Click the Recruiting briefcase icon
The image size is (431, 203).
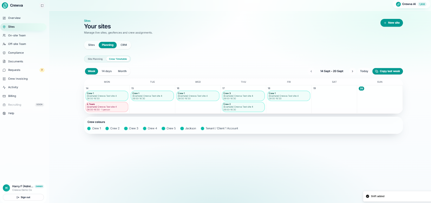pyautogui.click(x=4, y=105)
